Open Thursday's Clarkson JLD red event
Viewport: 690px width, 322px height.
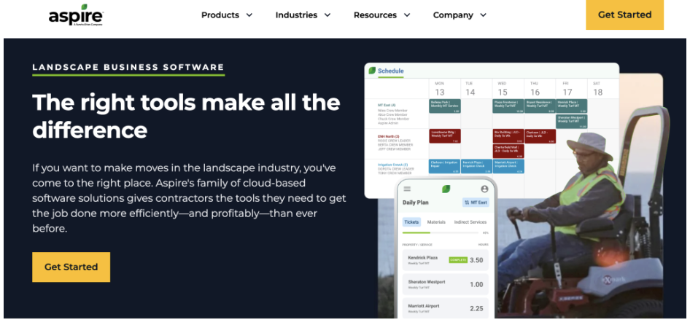coord(540,136)
